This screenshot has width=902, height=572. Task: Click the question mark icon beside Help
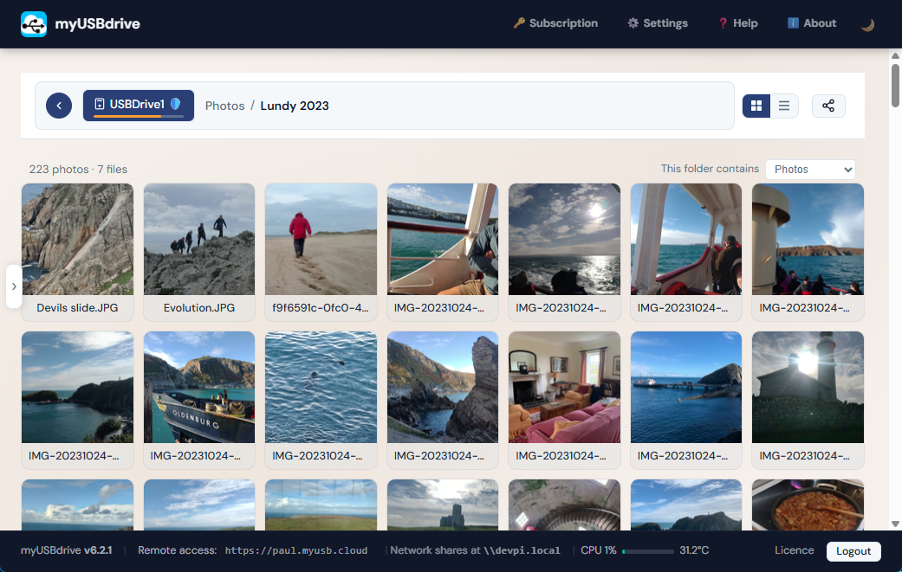(x=723, y=23)
